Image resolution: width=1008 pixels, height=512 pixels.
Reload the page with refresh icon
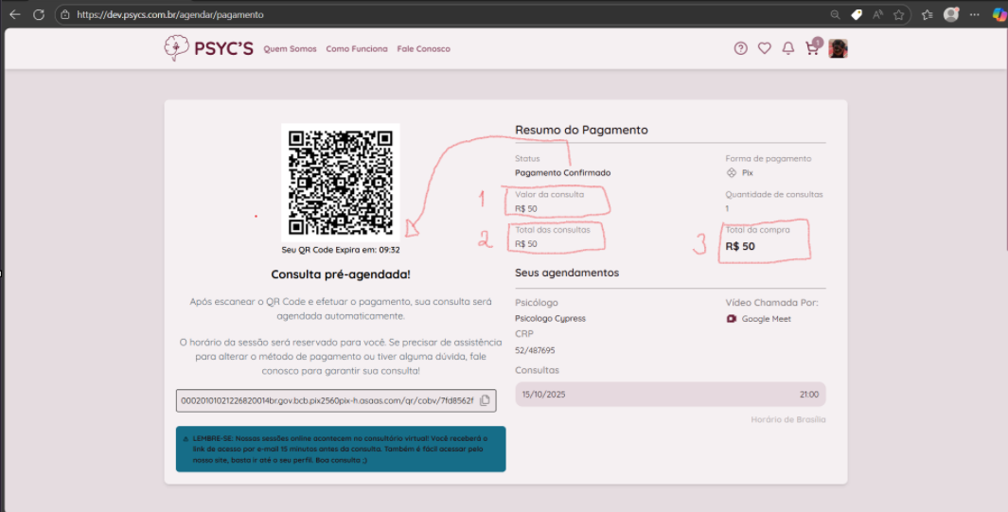pyautogui.click(x=39, y=15)
